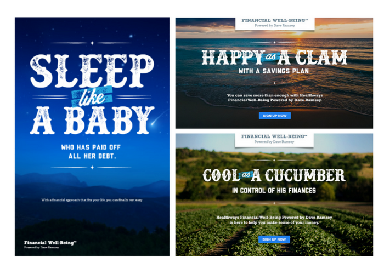Click 'With a Savings Plan' subheading
This screenshot has width=384, height=274.
pos(274,71)
